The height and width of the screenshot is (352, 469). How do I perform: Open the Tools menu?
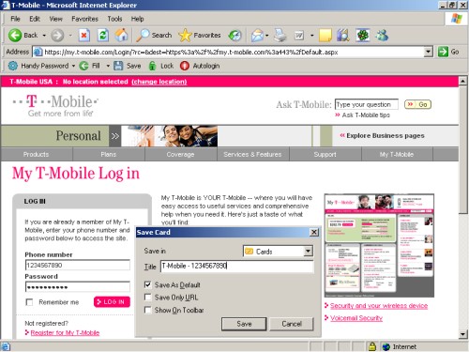114,19
